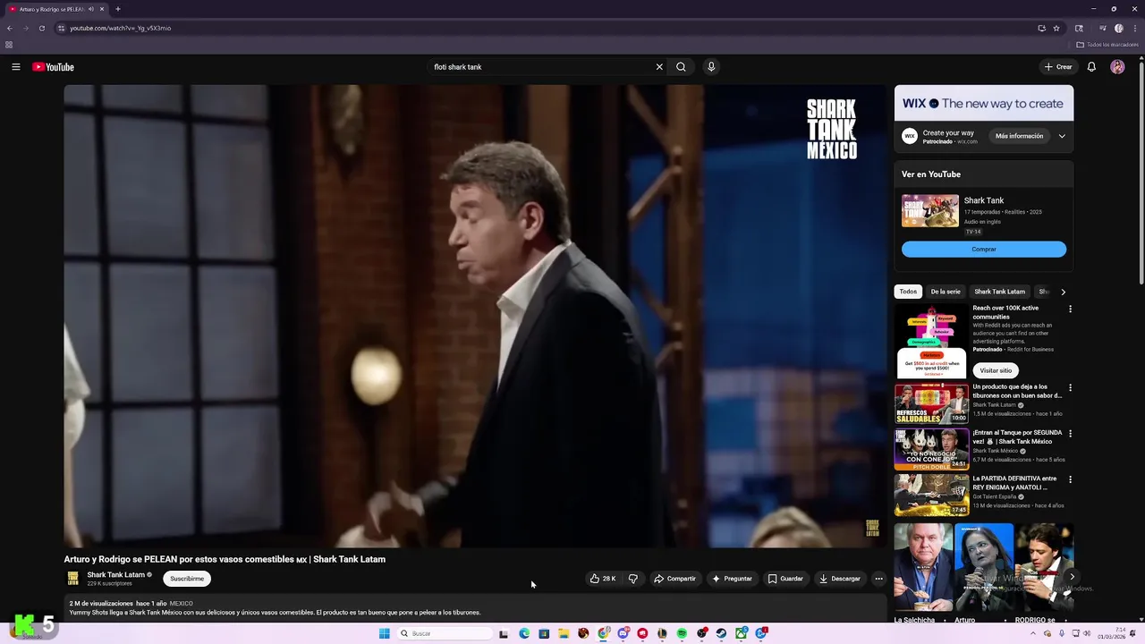
Task: Open Chrome three-dot menu
Action: tap(1135, 28)
